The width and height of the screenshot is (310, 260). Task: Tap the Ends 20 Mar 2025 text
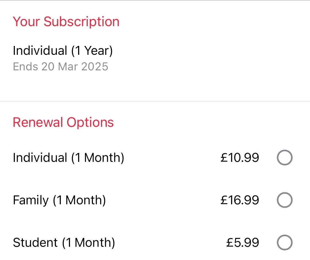pos(60,67)
